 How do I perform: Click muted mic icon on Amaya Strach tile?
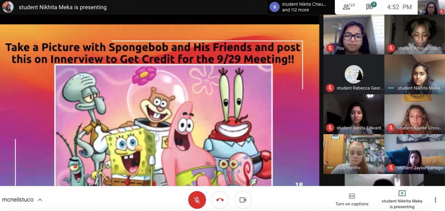[391, 48]
